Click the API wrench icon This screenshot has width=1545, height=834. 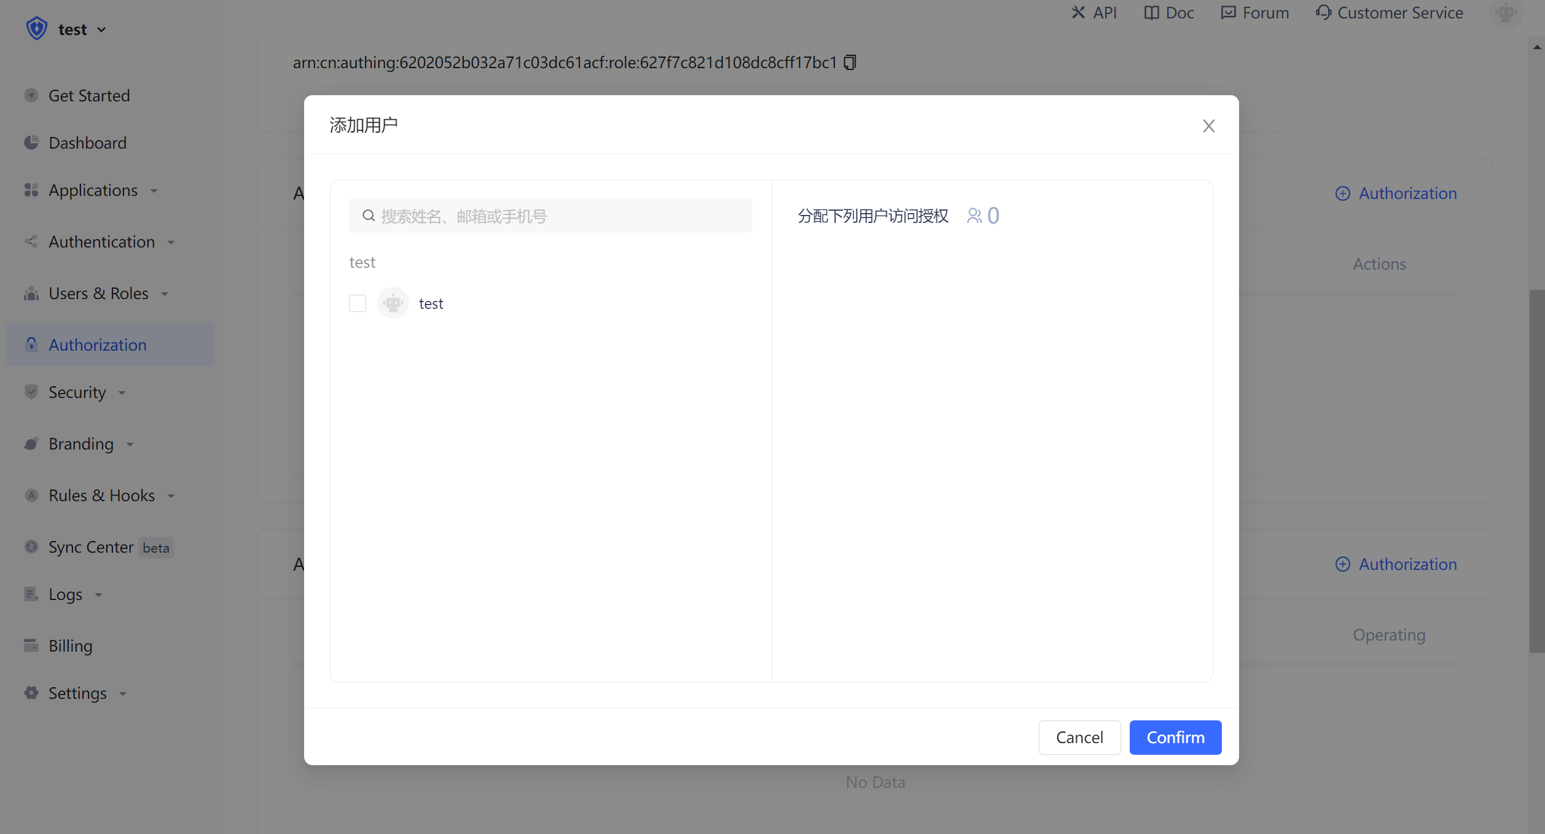pos(1078,13)
